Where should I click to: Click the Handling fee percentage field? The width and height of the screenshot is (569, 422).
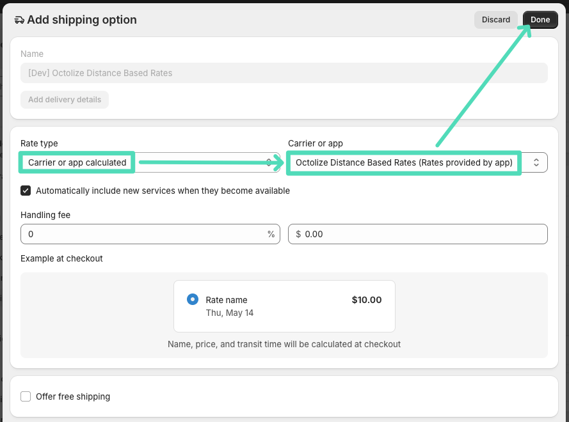point(150,234)
